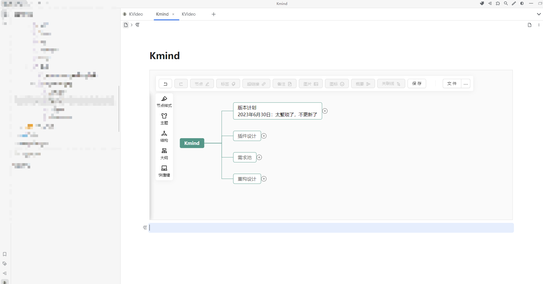The height and width of the screenshot is (284, 543).
Task: Insert a 超链接 hyperlink
Action: click(256, 84)
